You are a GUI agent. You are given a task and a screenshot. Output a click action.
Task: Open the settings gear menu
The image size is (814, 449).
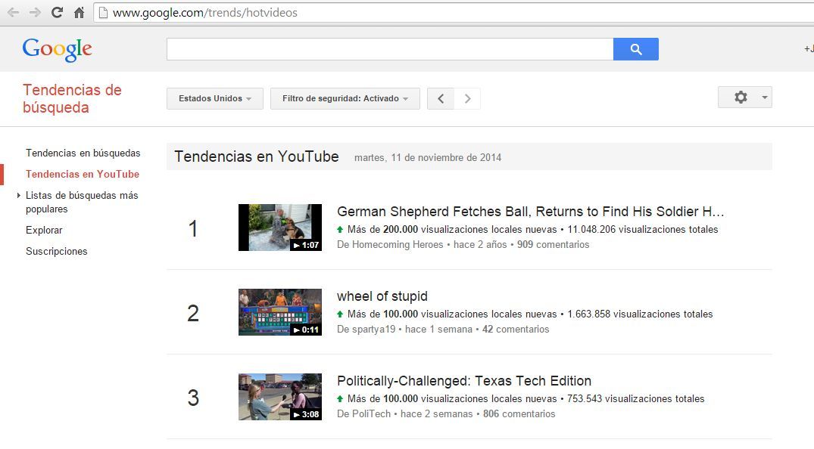click(x=741, y=98)
